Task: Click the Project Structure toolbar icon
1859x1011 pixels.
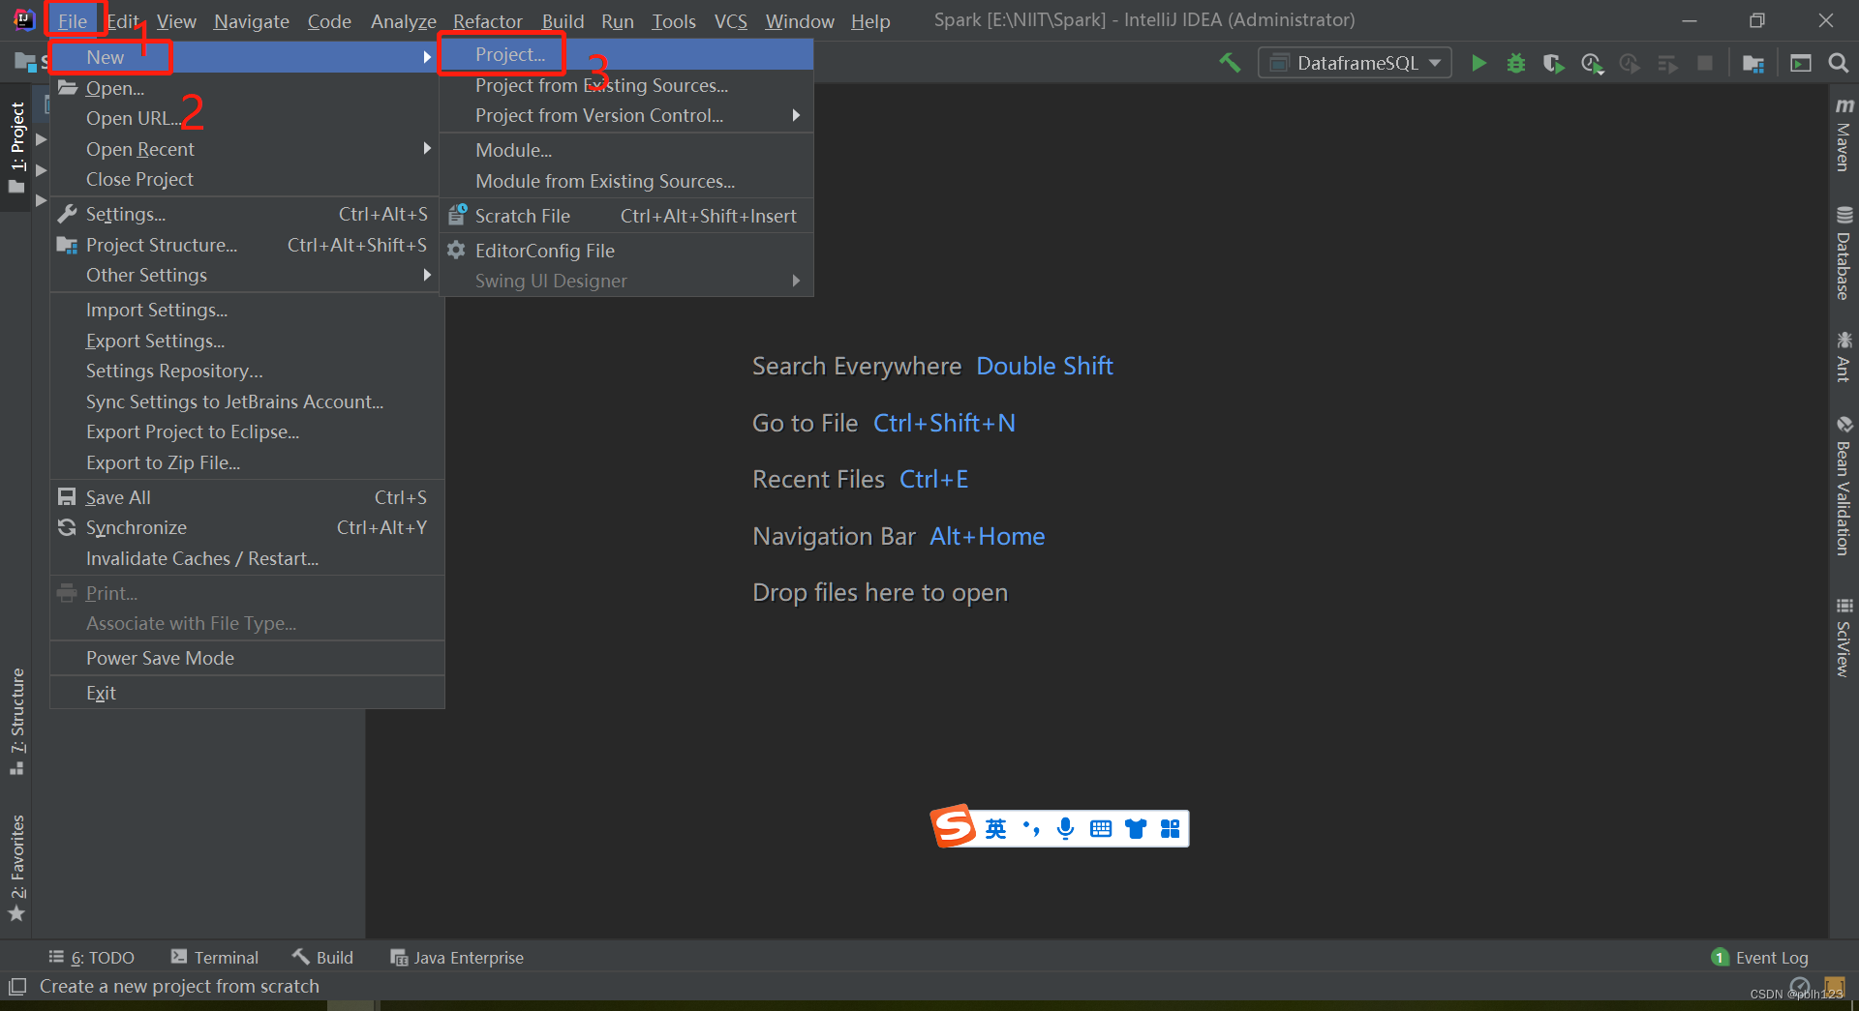Action: click(1752, 63)
